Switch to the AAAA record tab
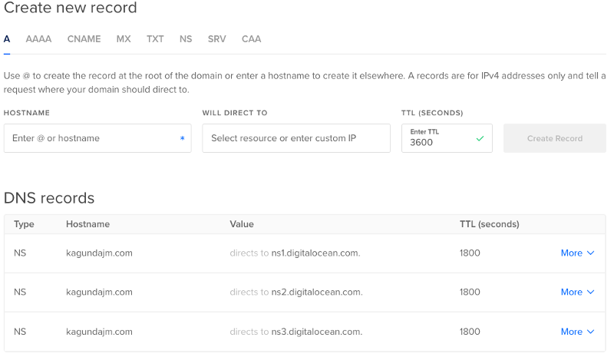614x357 pixels. tap(38, 39)
